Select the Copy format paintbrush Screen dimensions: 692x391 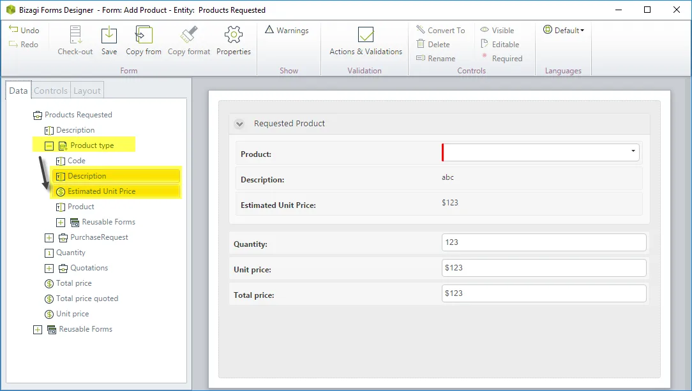[189, 35]
